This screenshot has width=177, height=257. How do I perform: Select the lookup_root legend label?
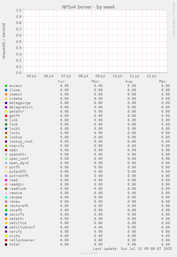[x=21, y=142]
